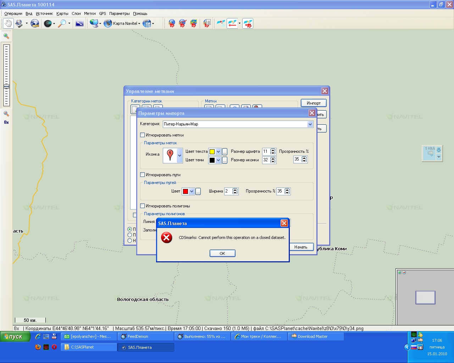
Task: Click the yellow Цвет текста color swatch
Action: click(212, 152)
